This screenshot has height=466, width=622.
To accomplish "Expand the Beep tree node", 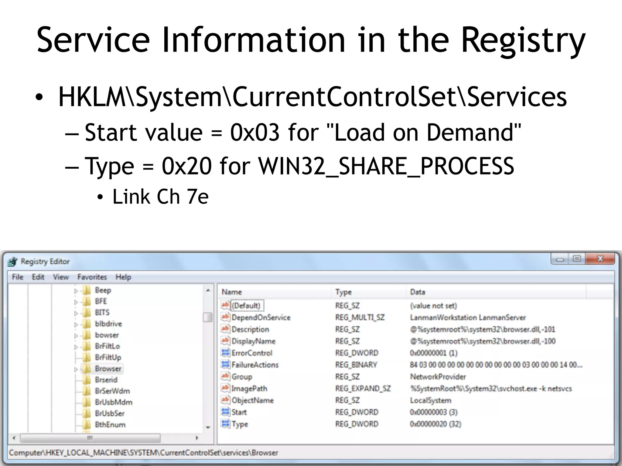I will click(x=76, y=291).
